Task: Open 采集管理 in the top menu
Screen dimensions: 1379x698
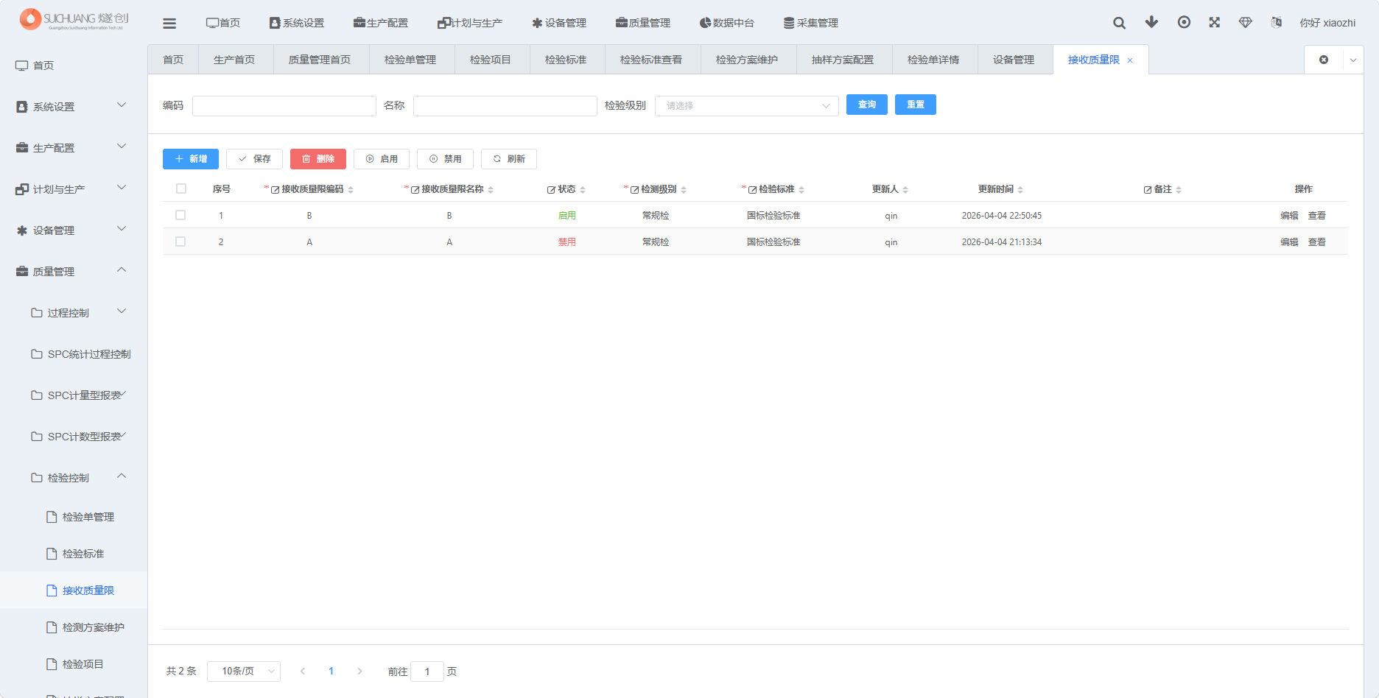Action: pyautogui.click(x=811, y=23)
